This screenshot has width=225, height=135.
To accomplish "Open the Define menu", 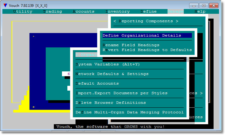I will tap(149, 11).
